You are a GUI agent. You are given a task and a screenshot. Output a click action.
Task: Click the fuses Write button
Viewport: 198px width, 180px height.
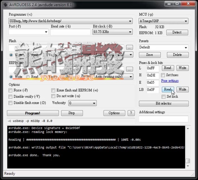click(x=183, y=68)
